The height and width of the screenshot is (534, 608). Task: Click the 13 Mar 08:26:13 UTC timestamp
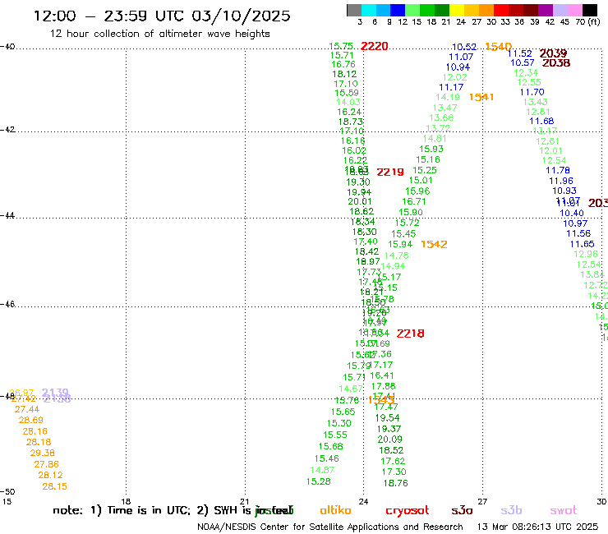pos(537,527)
